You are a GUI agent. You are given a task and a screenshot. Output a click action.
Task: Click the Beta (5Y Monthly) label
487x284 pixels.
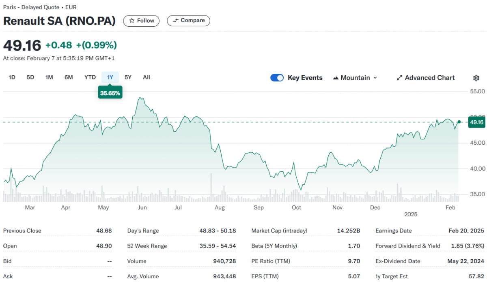[x=274, y=246]
